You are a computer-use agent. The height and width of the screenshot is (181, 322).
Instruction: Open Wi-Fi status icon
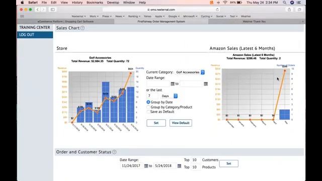225,3
